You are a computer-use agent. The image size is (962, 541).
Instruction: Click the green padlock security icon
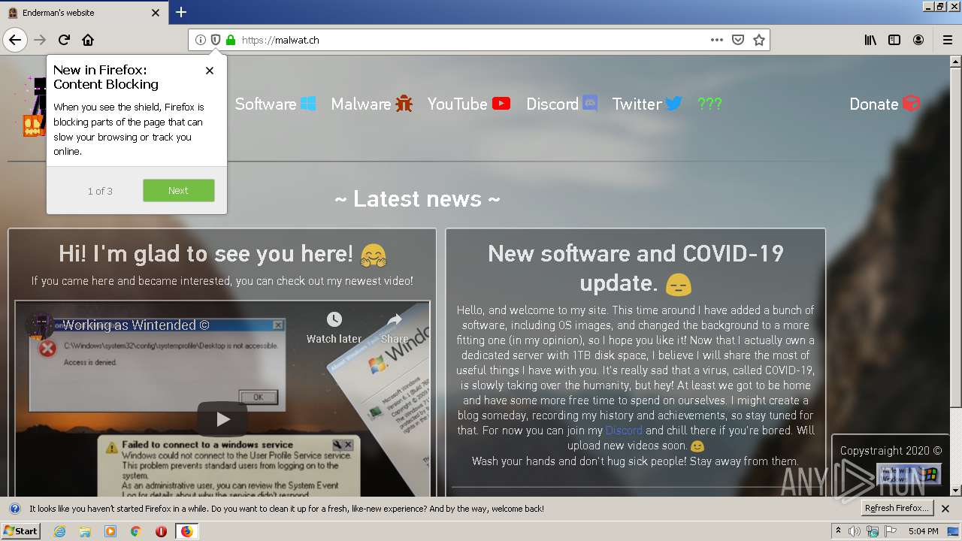point(231,40)
